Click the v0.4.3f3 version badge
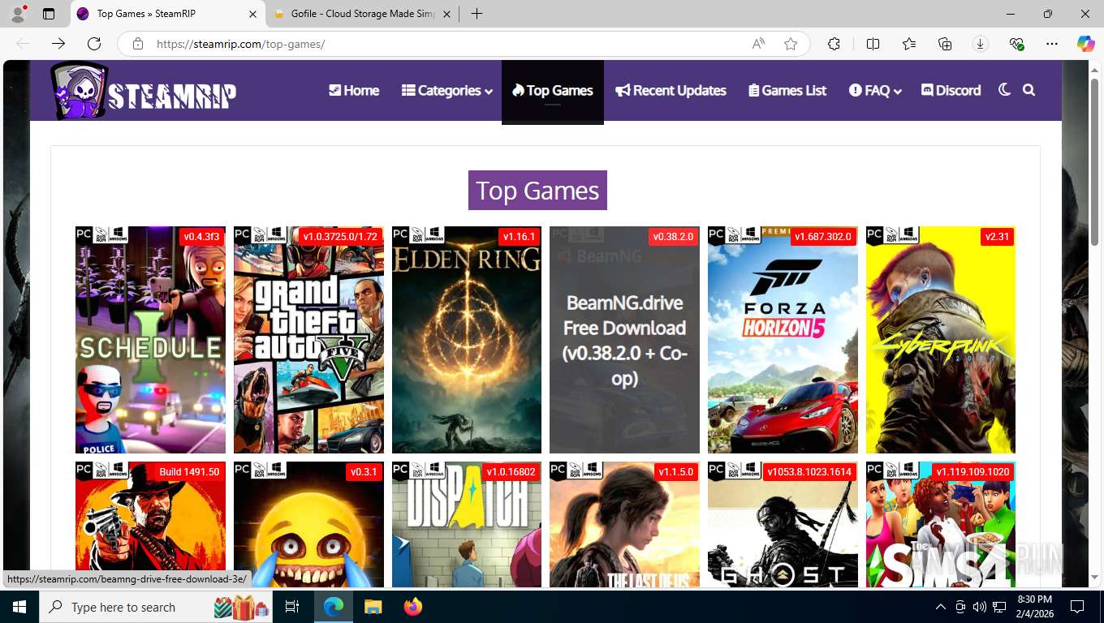1104x623 pixels. point(201,237)
